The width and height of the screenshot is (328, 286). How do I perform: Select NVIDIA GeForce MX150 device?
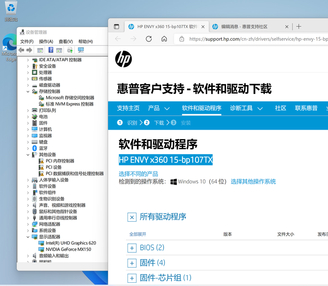[68, 249]
